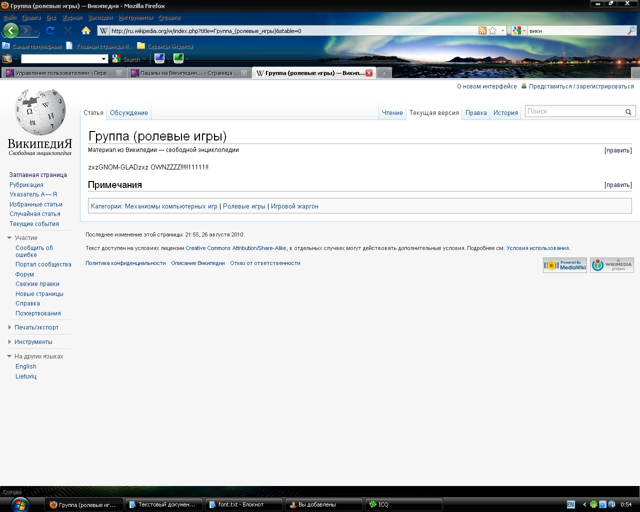
Task: Expand the Инструменты sidebar section
Action: tap(9, 342)
